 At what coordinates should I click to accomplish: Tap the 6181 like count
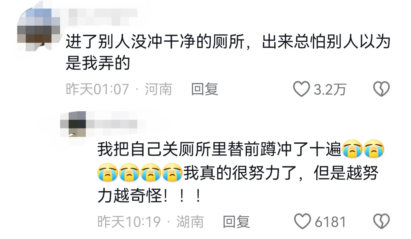point(330,222)
